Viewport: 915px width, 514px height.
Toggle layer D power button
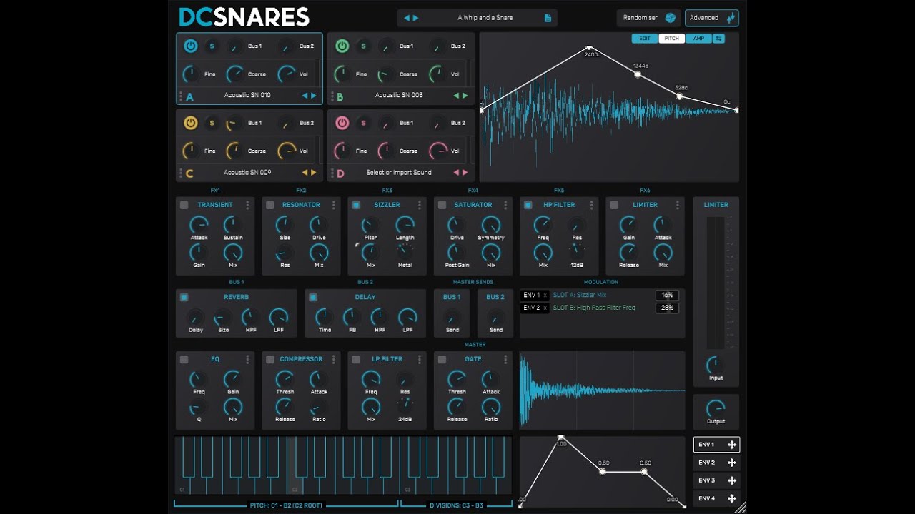point(342,123)
